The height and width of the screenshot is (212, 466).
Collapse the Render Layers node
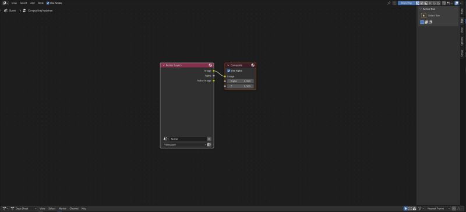pyautogui.click(x=164, y=65)
